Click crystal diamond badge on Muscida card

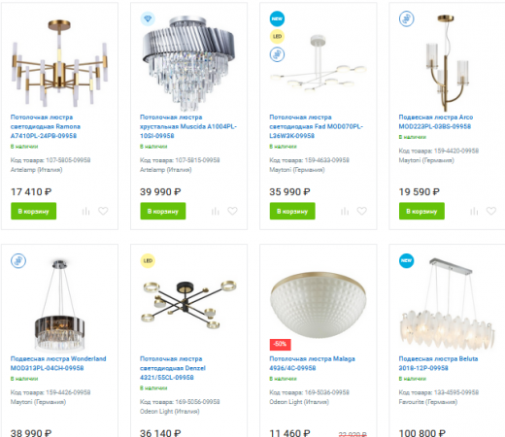pyautogui.click(x=148, y=18)
